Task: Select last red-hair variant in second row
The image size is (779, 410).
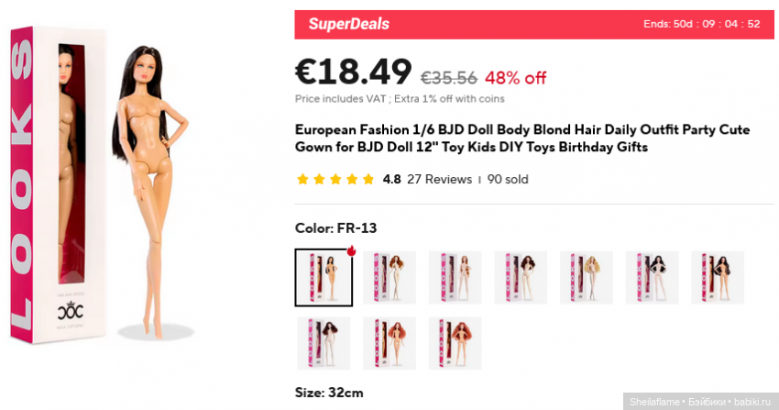Action: [x=455, y=343]
